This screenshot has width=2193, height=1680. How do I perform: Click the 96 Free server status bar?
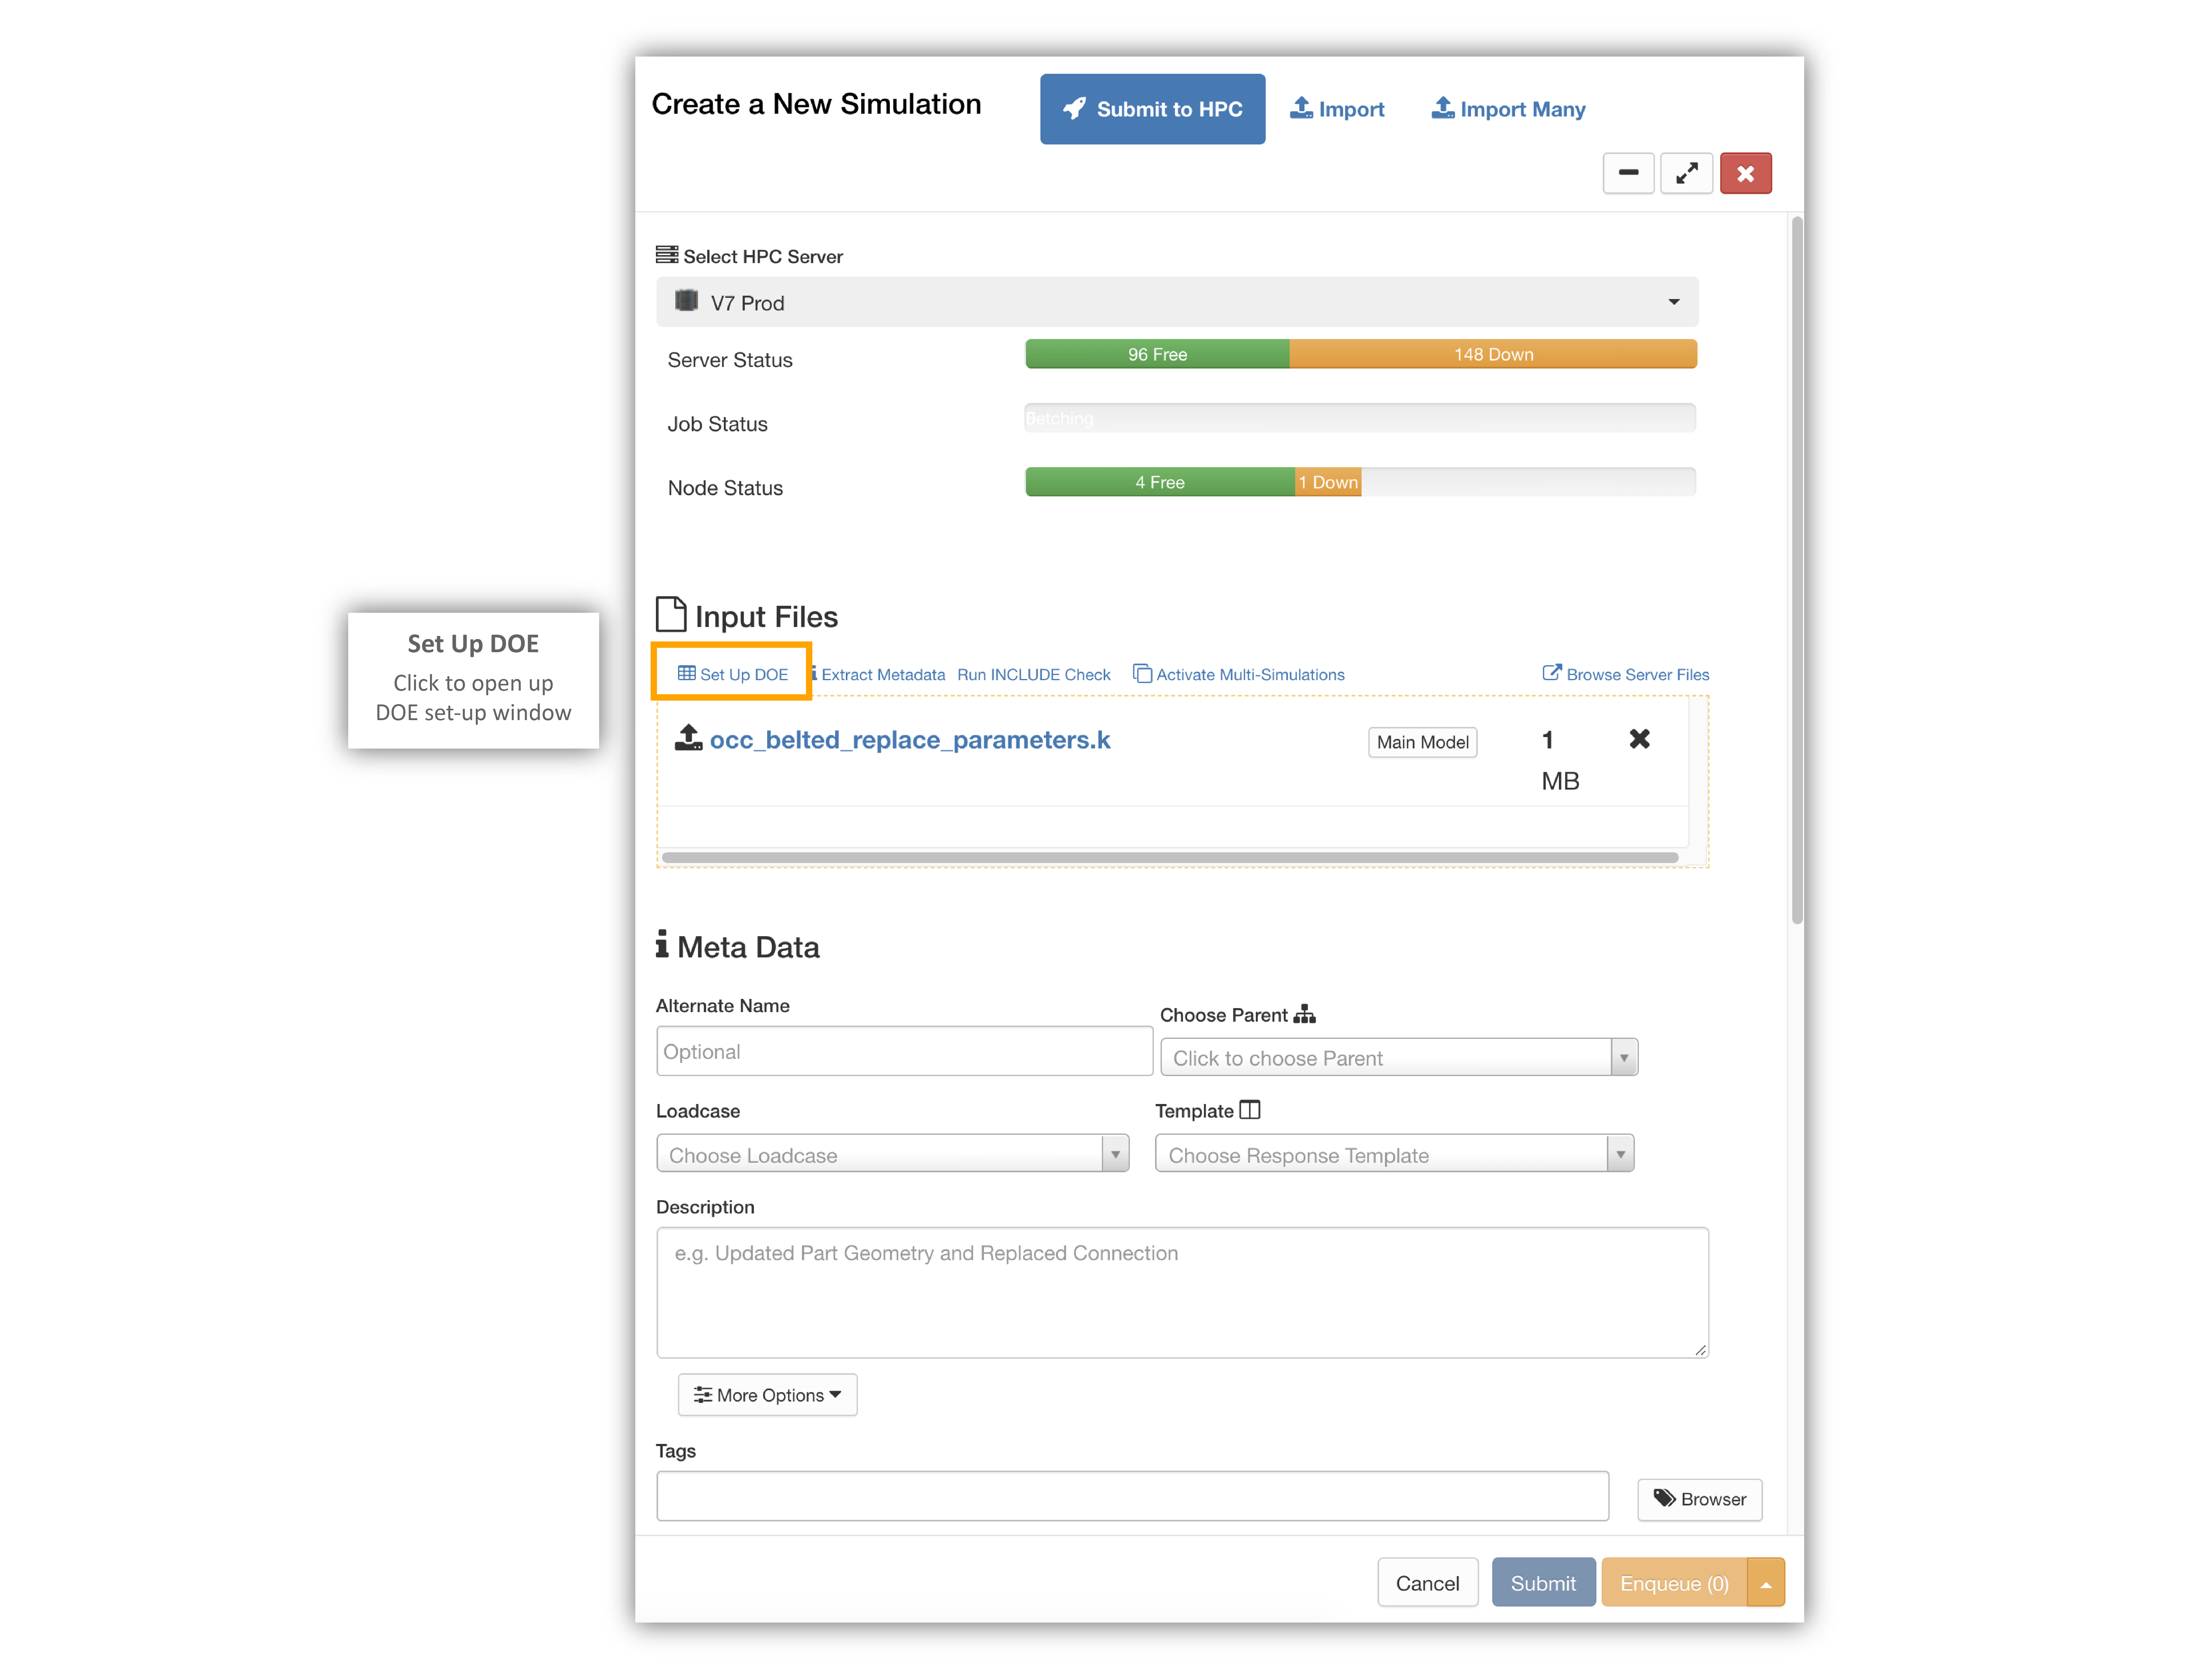(x=1157, y=354)
